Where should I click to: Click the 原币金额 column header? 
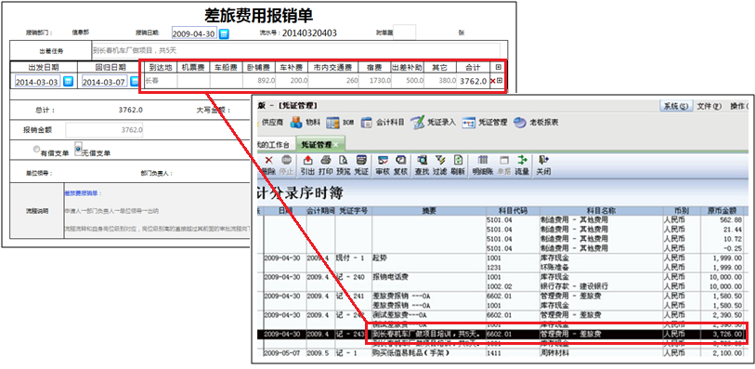pos(722,211)
